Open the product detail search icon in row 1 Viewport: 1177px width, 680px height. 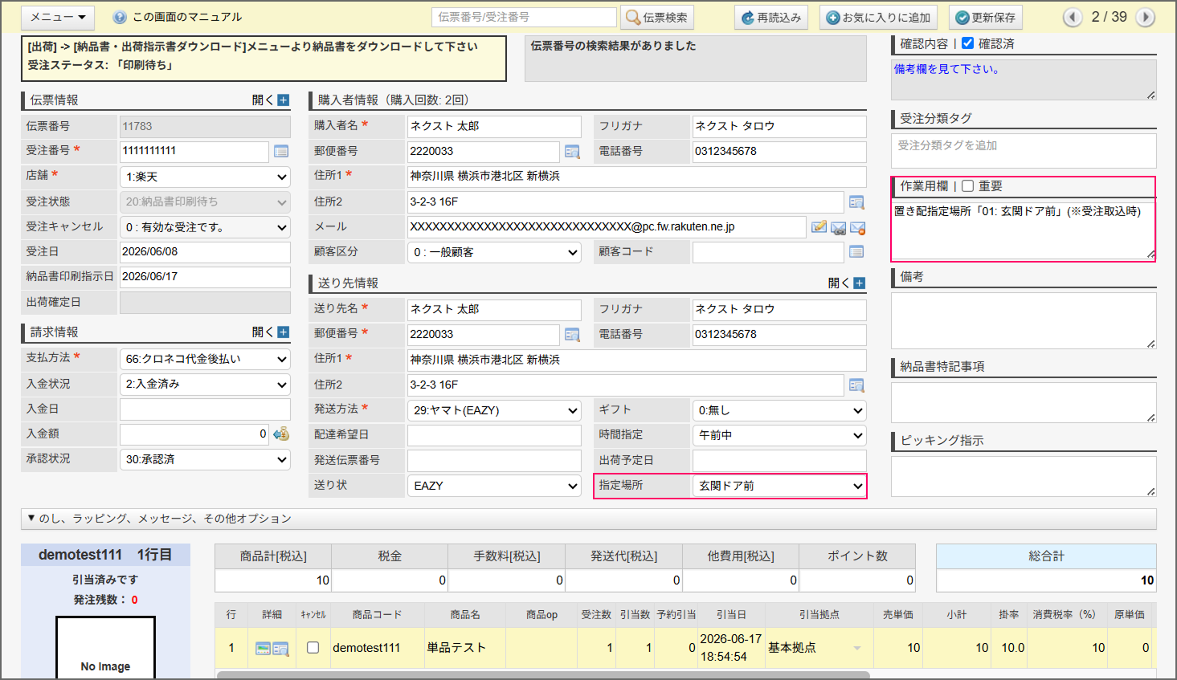pyautogui.click(x=280, y=648)
